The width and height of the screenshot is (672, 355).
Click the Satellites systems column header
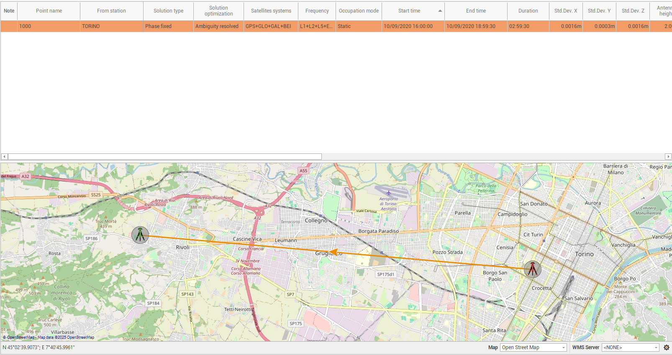pyautogui.click(x=271, y=11)
